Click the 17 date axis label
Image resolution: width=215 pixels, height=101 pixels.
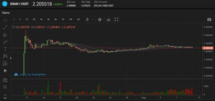coord(60,98)
